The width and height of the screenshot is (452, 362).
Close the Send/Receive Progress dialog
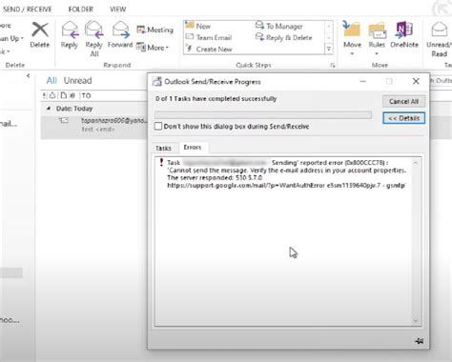416,81
